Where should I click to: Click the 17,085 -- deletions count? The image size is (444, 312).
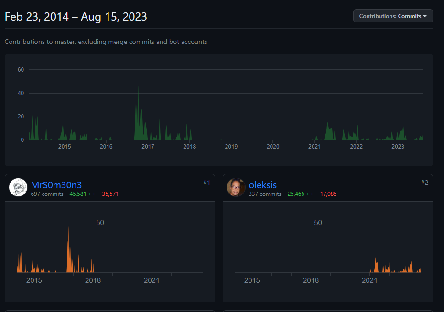(x=331, y=194)
